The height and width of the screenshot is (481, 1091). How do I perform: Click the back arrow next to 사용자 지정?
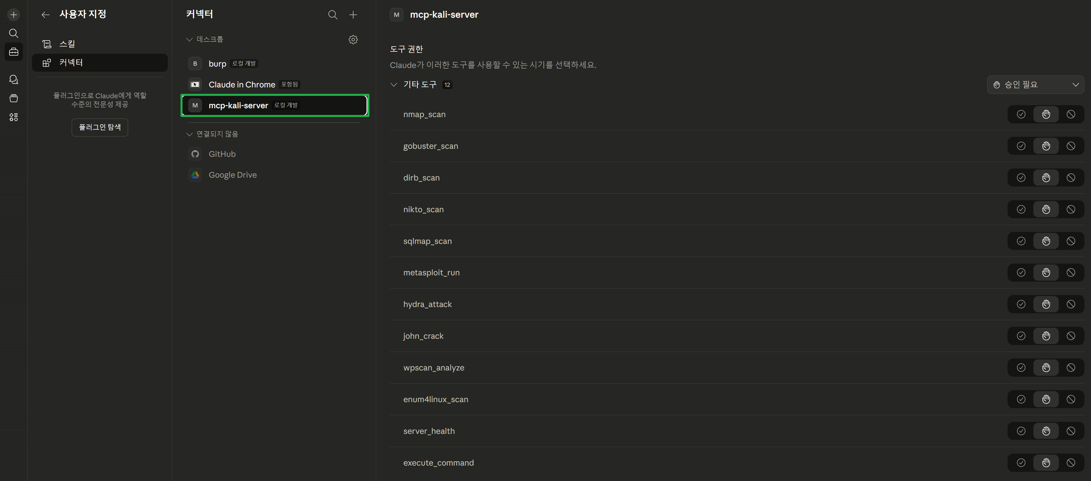coord(45,15)
